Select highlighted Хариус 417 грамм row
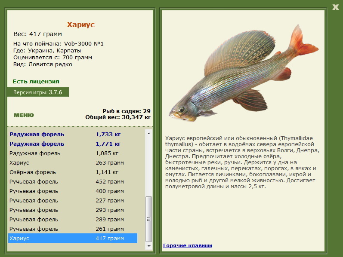The image size is (343, 257). pos(73,238)
